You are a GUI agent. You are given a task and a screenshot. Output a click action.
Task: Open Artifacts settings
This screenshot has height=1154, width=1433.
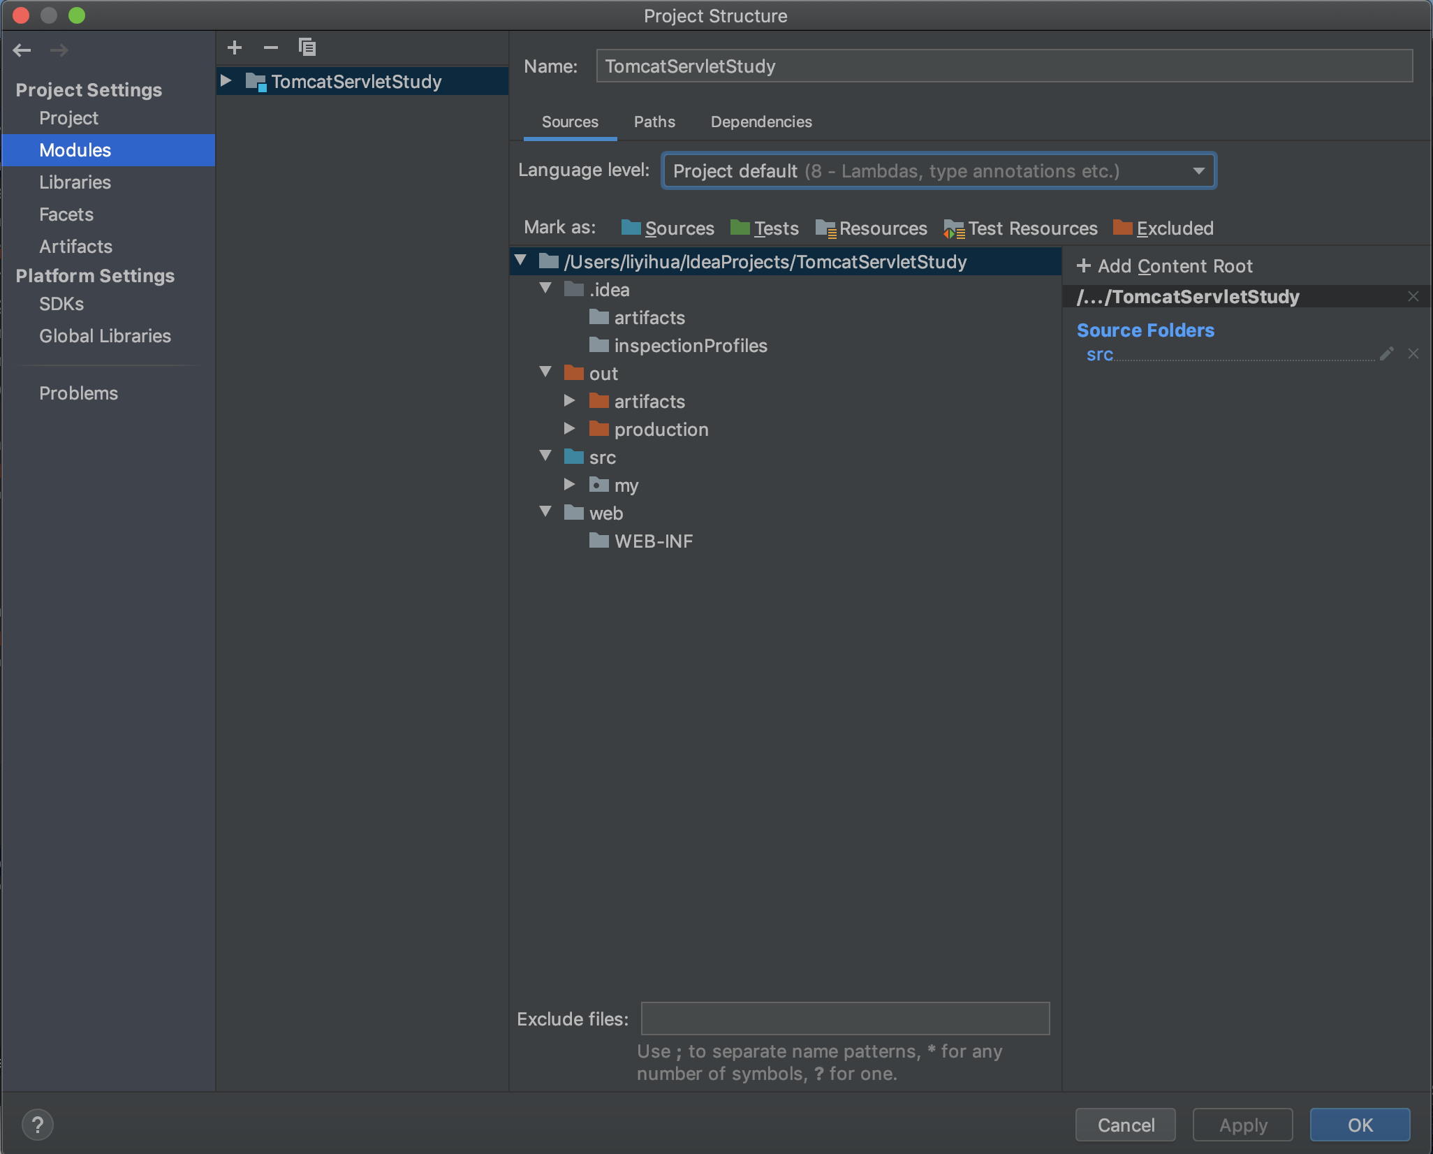click(x=75, y=247)
